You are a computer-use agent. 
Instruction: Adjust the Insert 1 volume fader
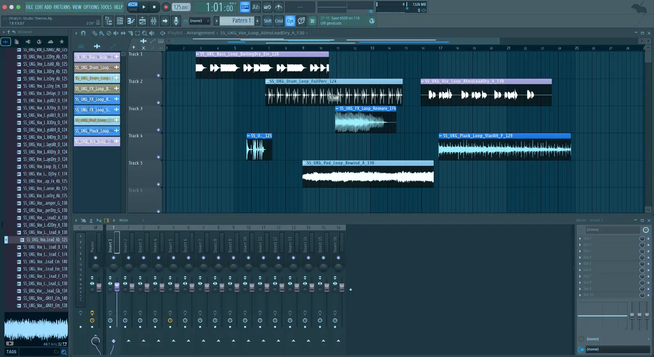[117, 287]
